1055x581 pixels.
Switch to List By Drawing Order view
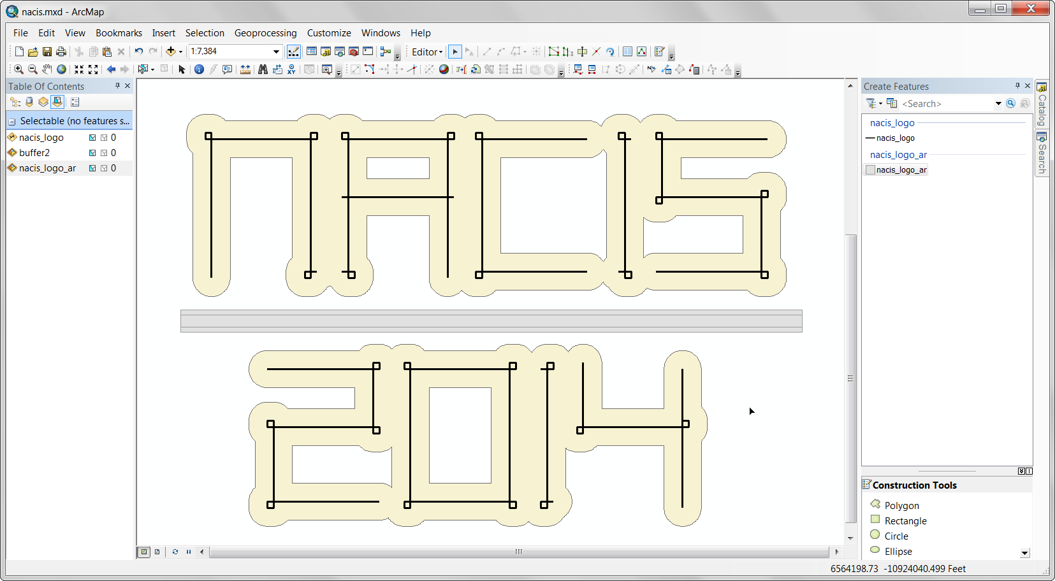(15, 102)
